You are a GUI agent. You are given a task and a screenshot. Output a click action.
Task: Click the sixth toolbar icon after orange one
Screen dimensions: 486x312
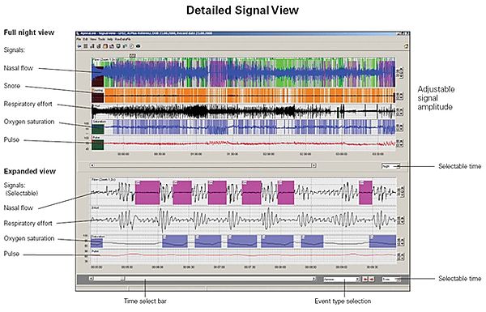click(112, 46)
